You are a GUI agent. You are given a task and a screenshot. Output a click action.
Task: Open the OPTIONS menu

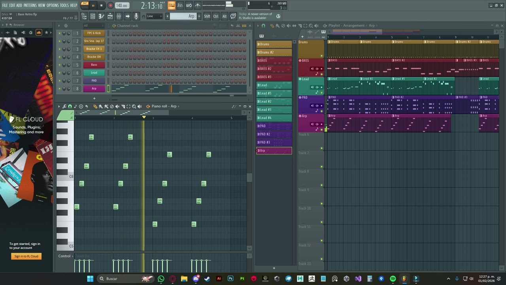[53, 5]
